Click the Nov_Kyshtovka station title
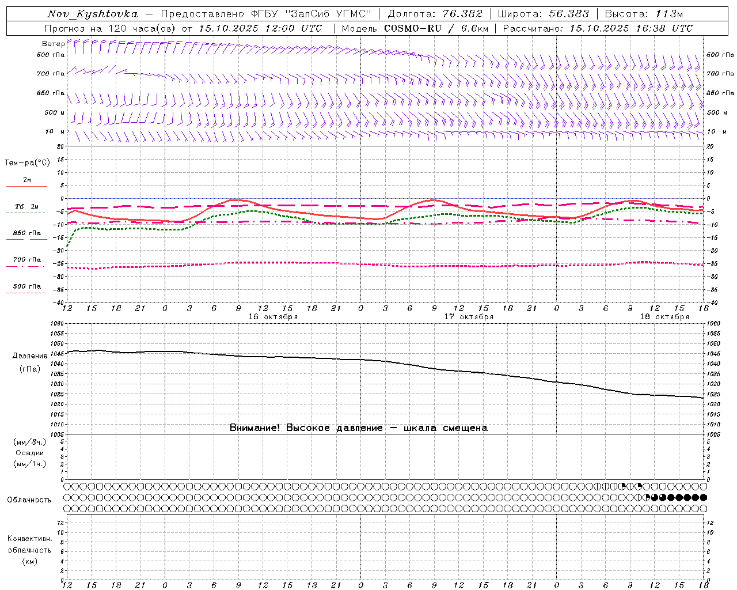Image resolution: width=737 pixels, height=590 pixels. coord(93,14)
